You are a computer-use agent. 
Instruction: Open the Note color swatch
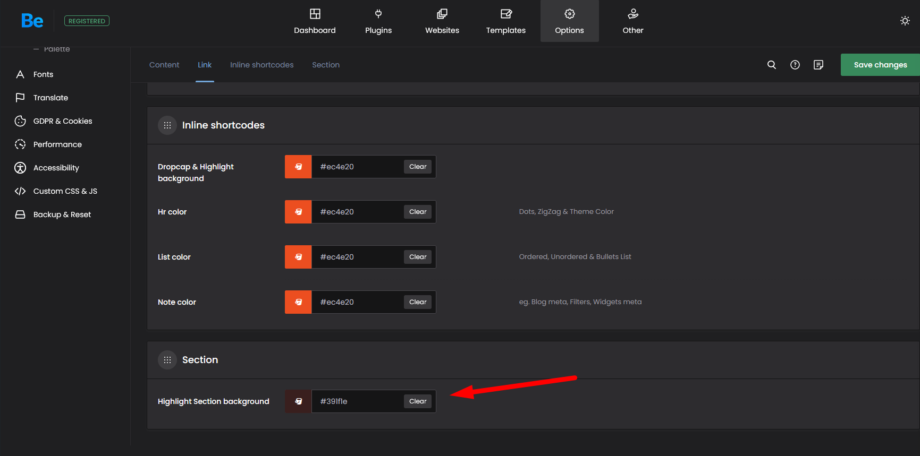point(298,302)
